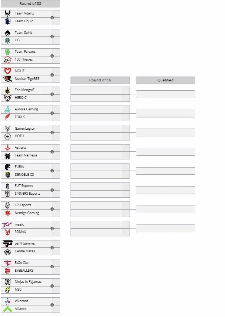Screen dimensions: 225x317
Task: Click the paiN Gaming logo
Action: tap(7, 244)
